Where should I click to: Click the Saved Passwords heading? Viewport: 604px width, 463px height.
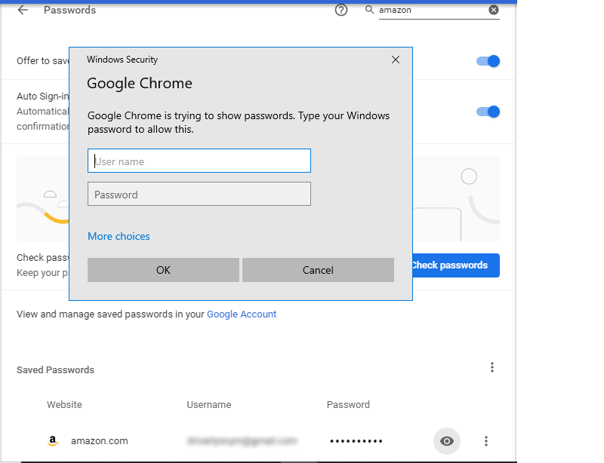(55, 369)
